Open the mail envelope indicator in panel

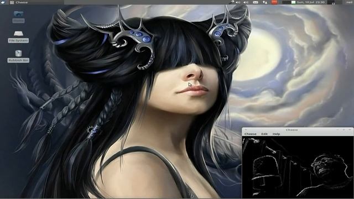pos(256,2)
